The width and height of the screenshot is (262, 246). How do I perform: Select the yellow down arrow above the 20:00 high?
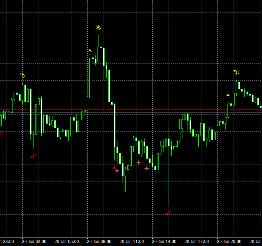[x=236, y=73]
